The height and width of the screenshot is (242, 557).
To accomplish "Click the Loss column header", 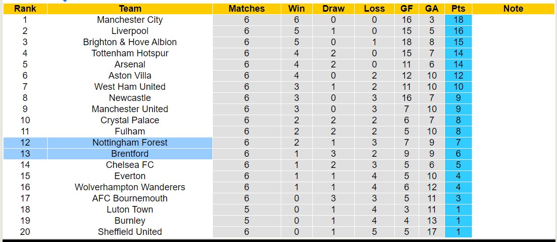I will pyautogui.click(x=374, y=9).
